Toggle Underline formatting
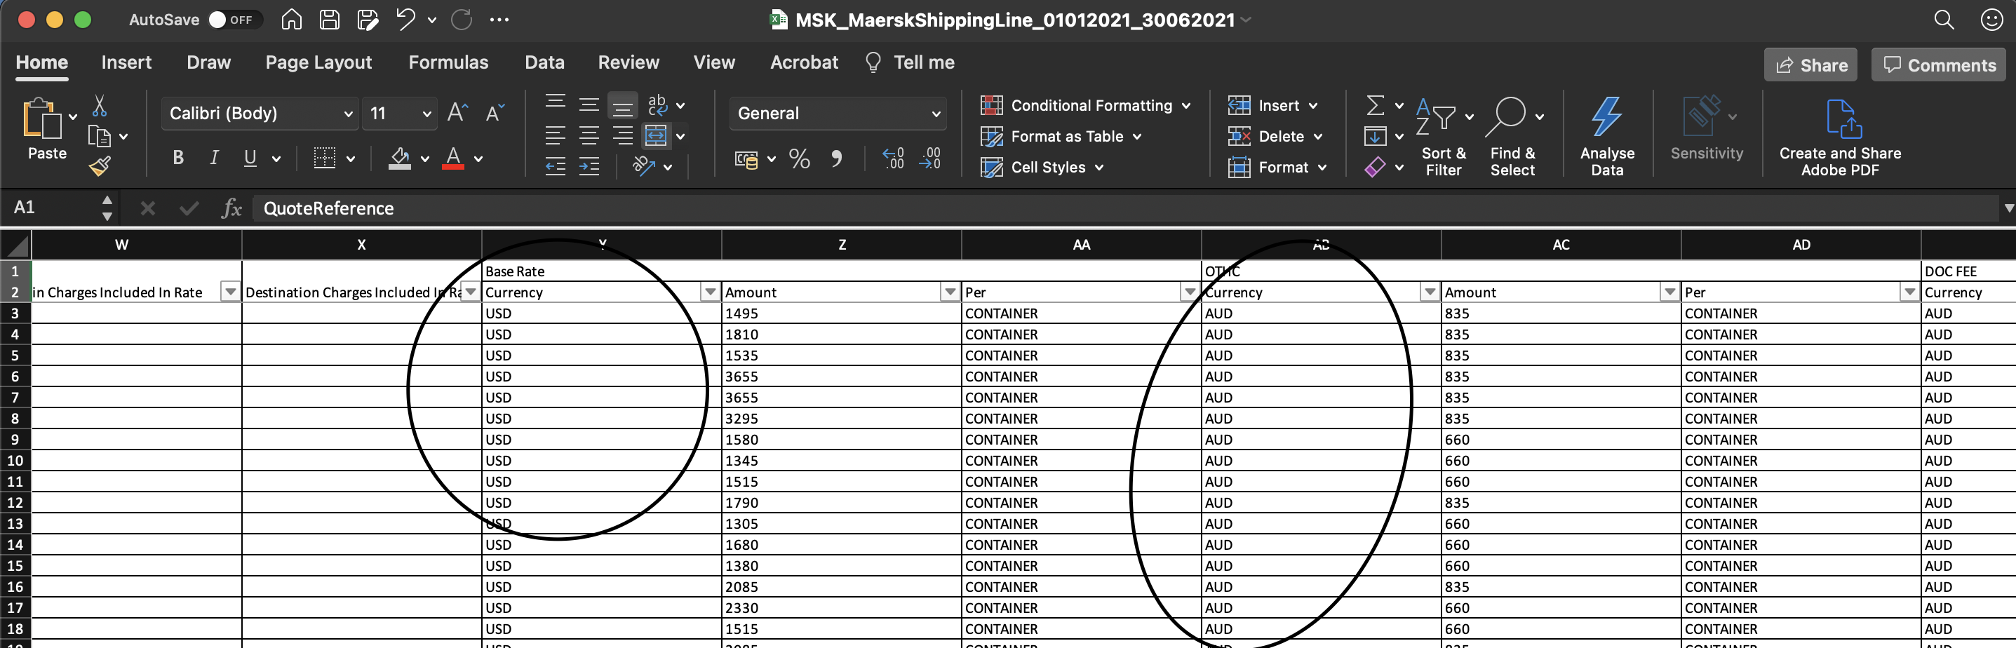Image resolution: width=2016 pixels, height=648 pixels. [250, 158]
